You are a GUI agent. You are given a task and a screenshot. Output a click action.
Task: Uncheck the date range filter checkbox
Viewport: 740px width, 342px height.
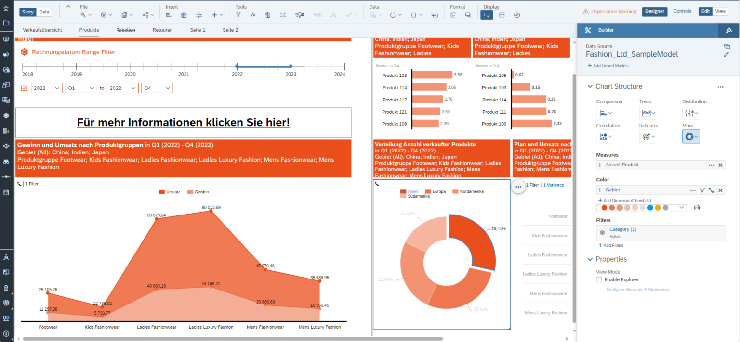point(24,88)
